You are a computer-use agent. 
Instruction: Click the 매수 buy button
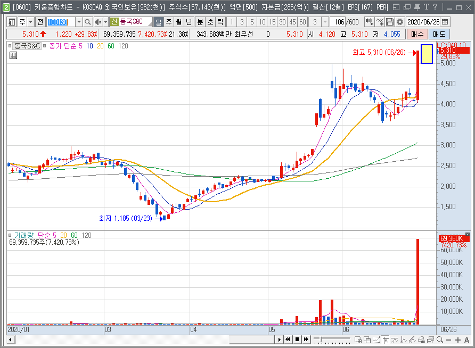click(x=417, y=34)
